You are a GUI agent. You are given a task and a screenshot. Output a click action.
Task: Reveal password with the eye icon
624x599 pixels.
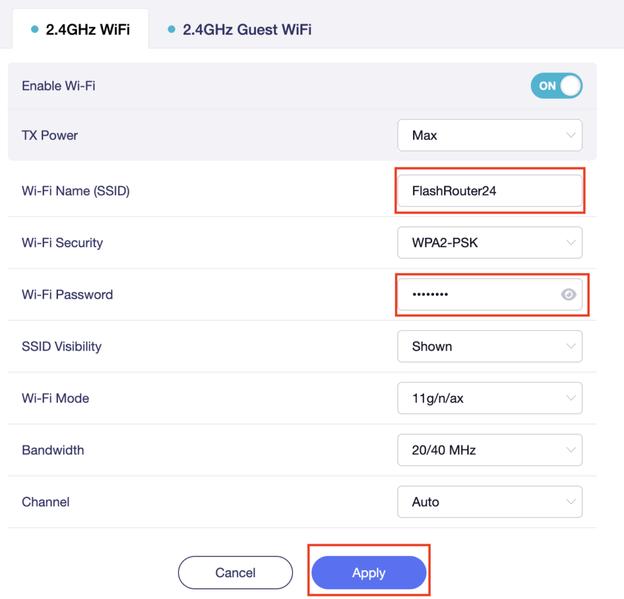(x=569, y=294)
